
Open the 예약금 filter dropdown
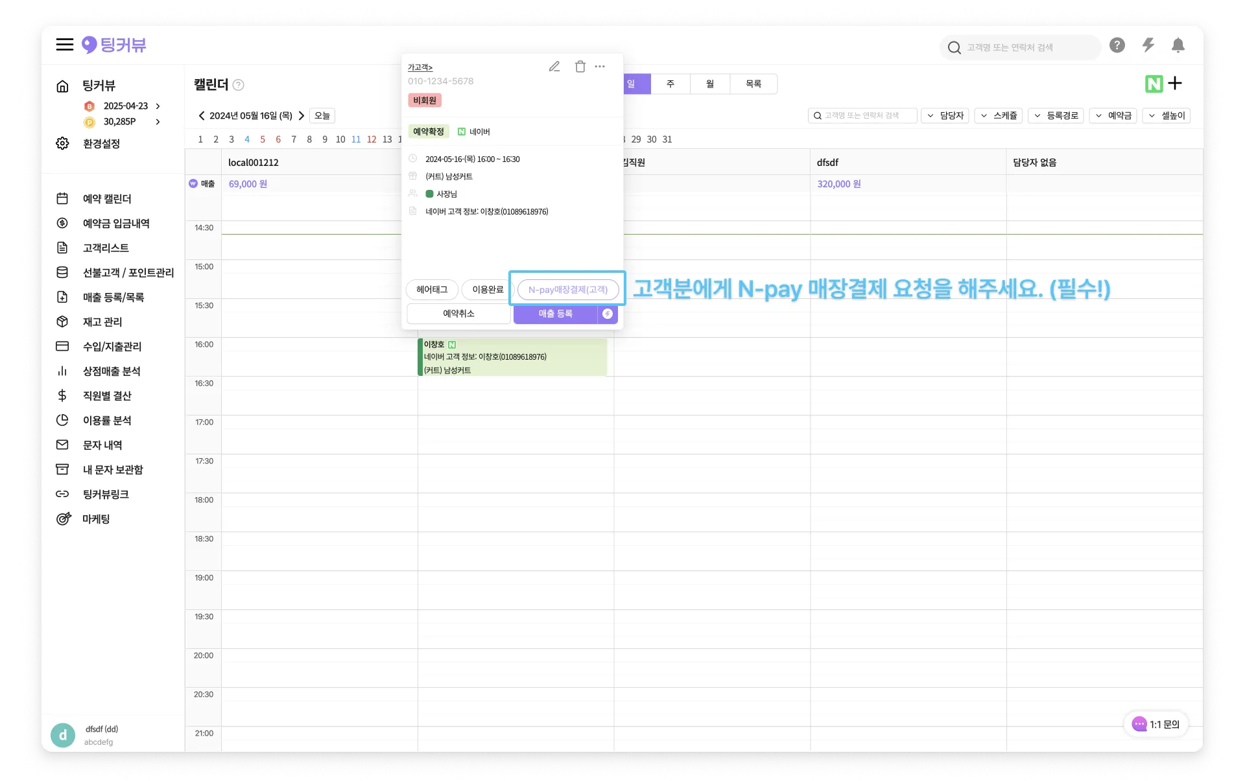point(1113,115)
